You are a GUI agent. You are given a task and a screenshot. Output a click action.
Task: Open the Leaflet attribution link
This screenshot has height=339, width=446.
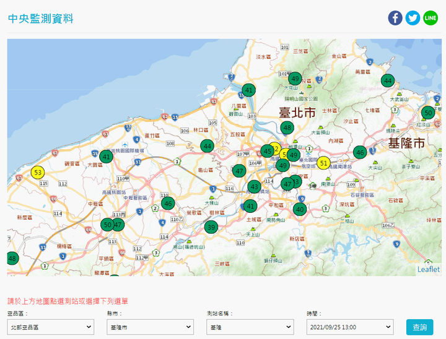[x=429, y=269]
